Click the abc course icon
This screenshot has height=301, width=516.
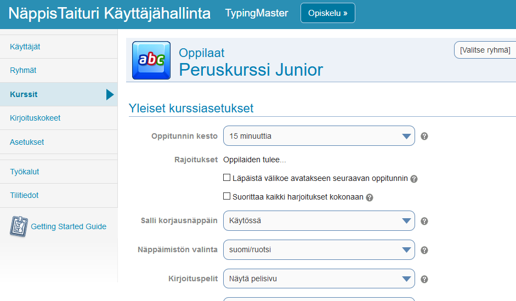151,60
